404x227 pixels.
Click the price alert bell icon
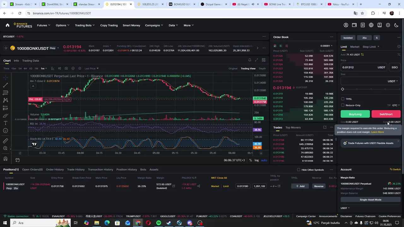click(x=250, y=60)
